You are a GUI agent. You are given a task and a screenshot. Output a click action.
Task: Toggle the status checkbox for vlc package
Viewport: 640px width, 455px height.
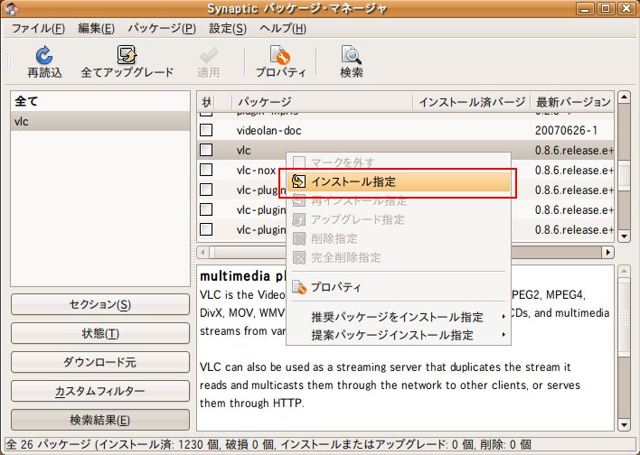(x=206, y=150)
